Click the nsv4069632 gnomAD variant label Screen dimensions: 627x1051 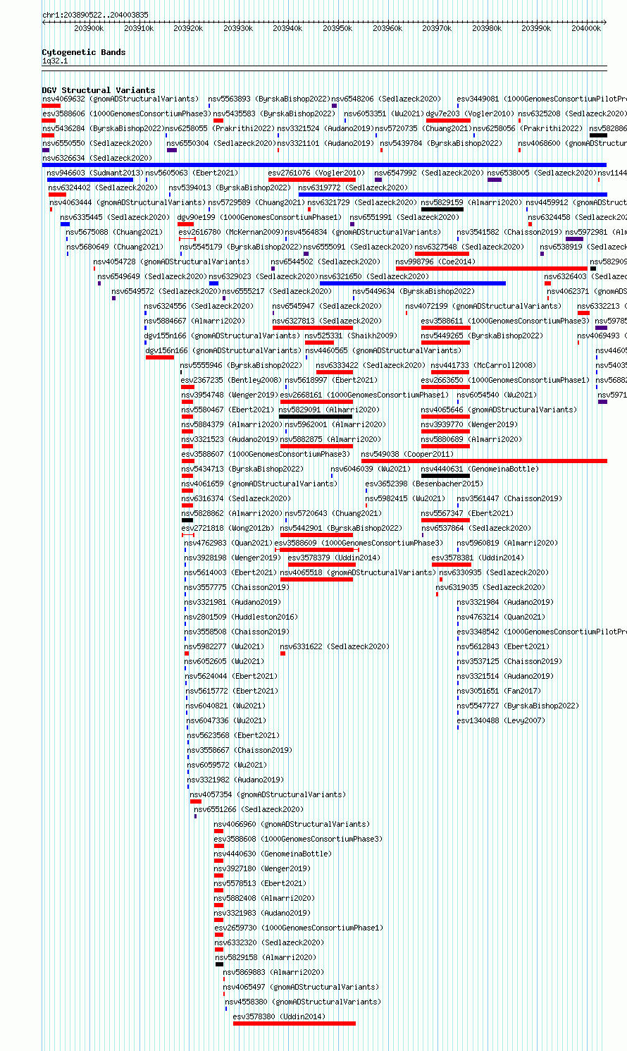(120, 99)
